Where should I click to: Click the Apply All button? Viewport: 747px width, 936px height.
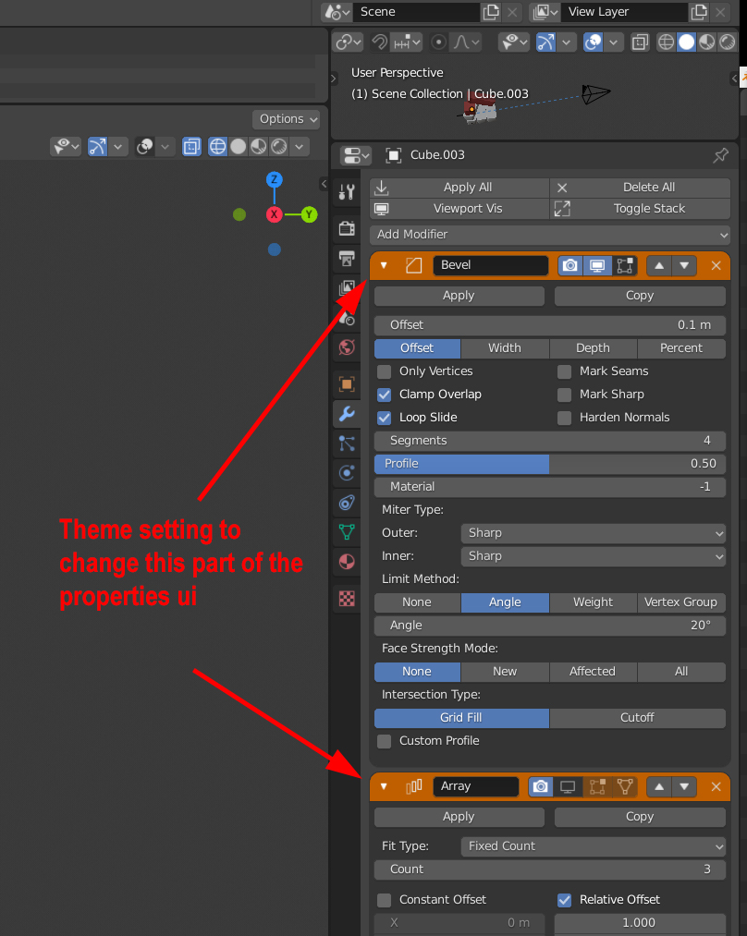pos(459,188)
